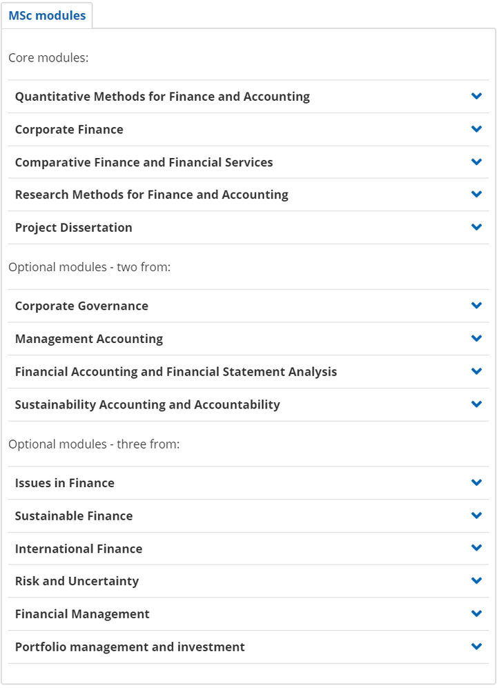This screenshot has width=497, height=688.
Task: Click the chevron next to Financial Management
Action: point(476,613)
